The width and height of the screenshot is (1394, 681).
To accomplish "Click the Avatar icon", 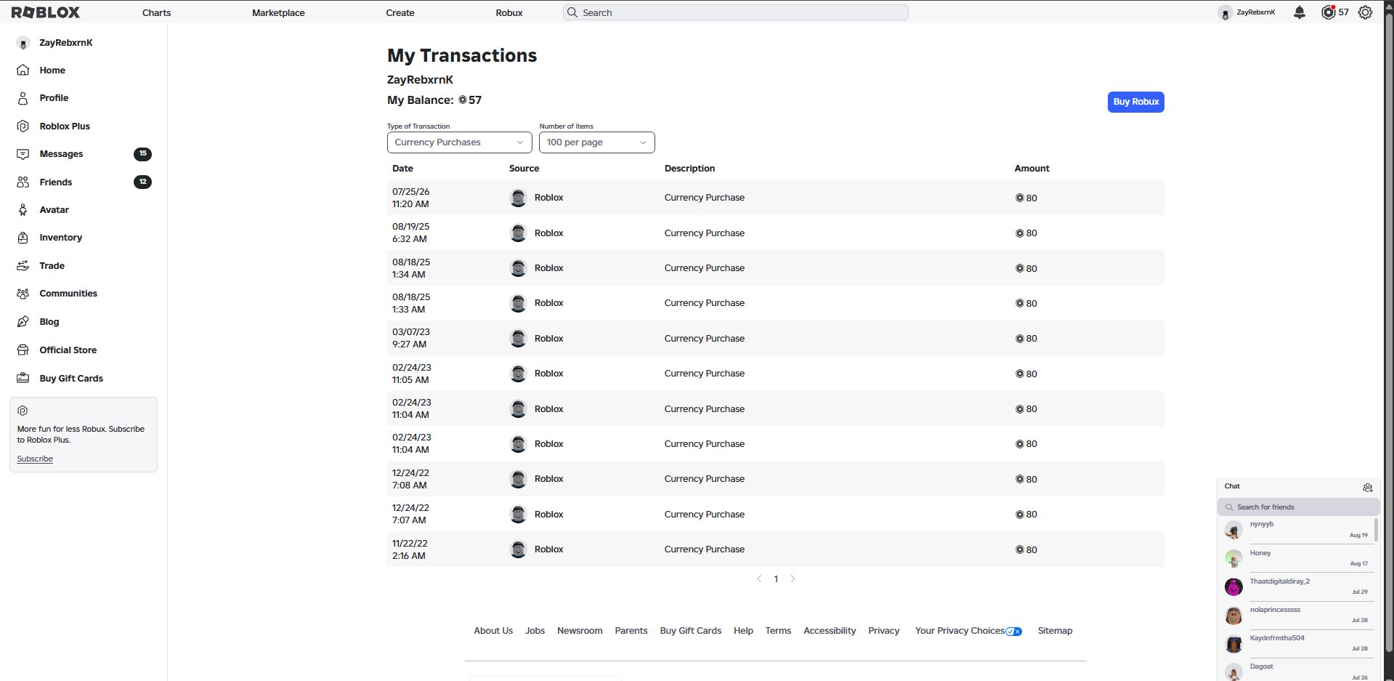I will pos(23,210).
